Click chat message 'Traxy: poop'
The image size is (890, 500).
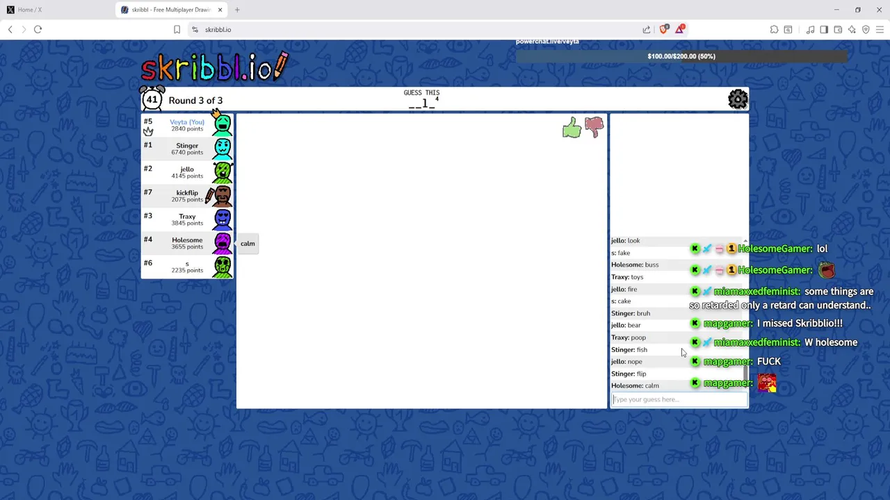click(x=678, y=337)
